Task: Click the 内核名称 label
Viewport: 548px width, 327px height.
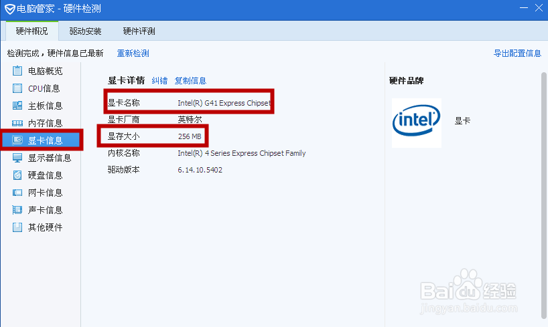Action: click(x=124, y=153)
